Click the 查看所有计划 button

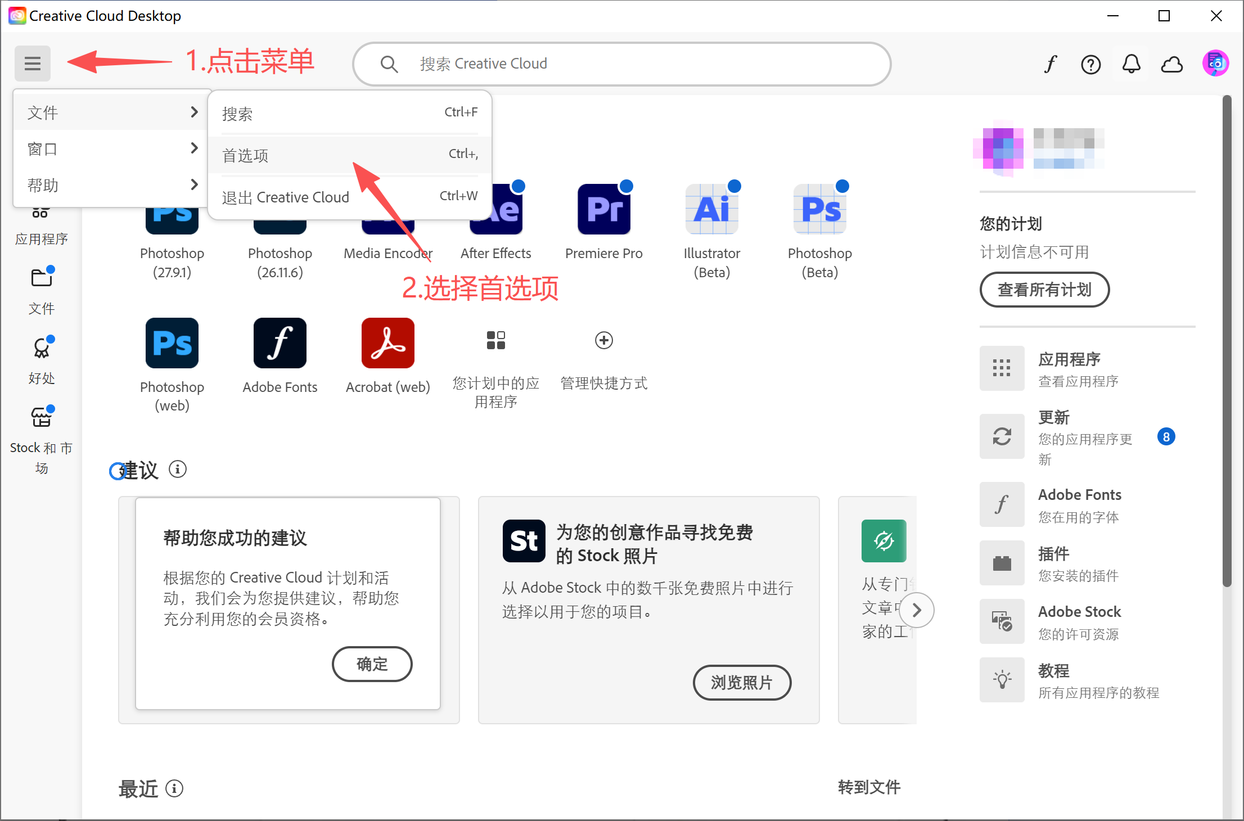coord(1044,290)
